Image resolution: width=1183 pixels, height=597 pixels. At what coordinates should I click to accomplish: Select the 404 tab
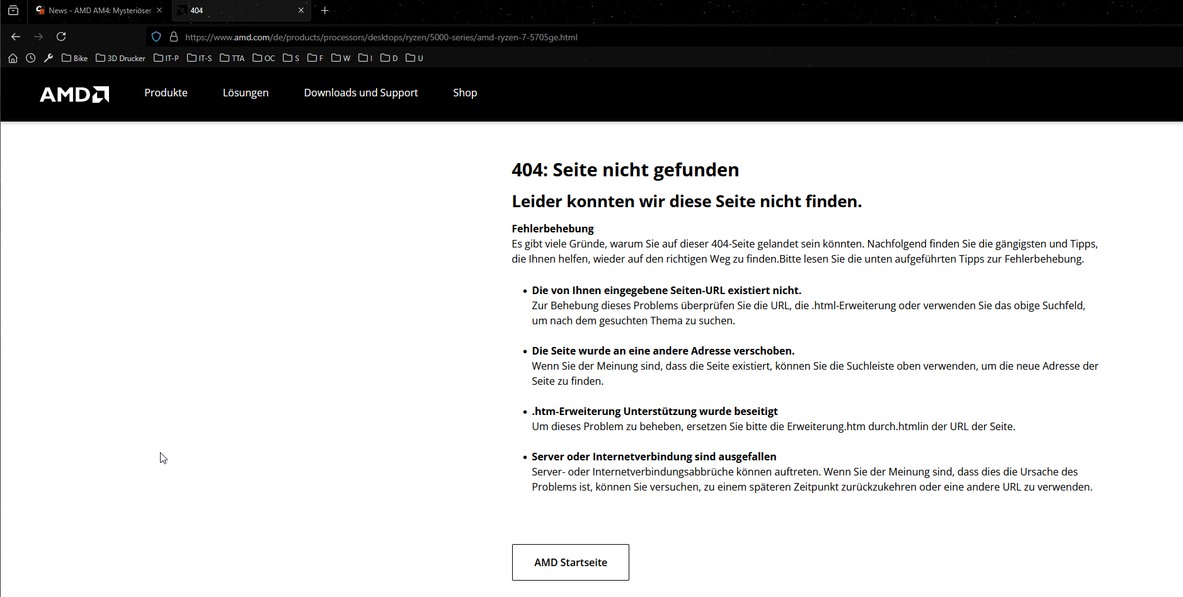[241, 11]
